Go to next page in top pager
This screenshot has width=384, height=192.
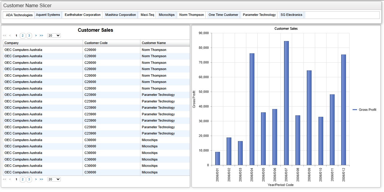36,36
